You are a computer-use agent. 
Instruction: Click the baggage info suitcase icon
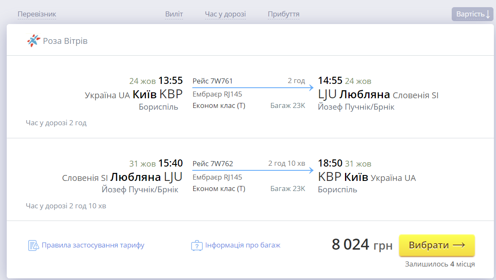(x=197, y=245)
